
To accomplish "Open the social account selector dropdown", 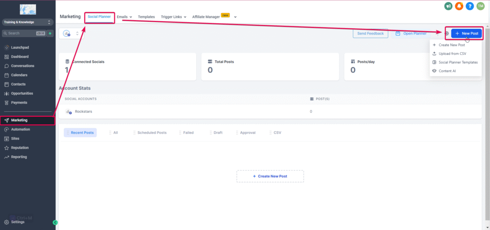I will tap(71, 33).
